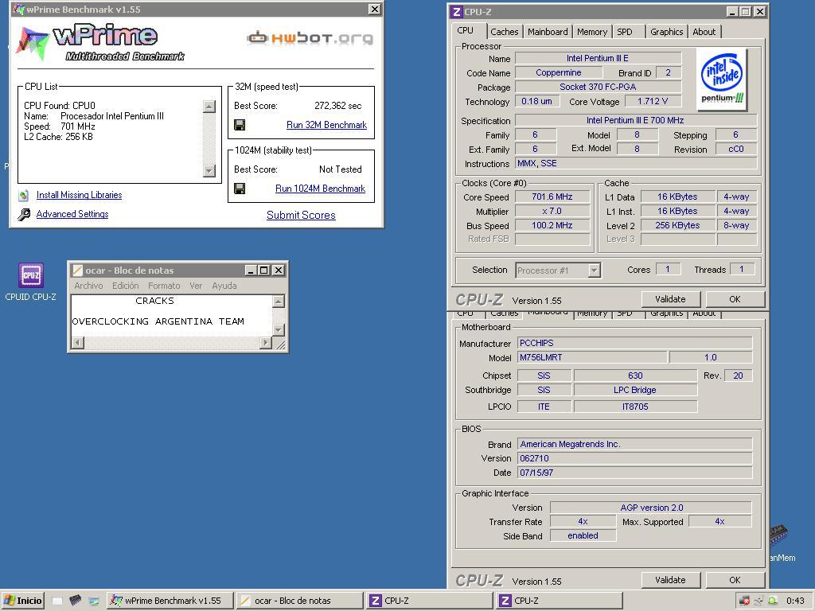
Task: Open the Ayuda menu in Notepad
Action: point(224,286)
